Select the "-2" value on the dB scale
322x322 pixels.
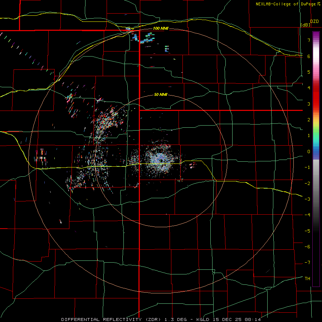coord(307,184)
